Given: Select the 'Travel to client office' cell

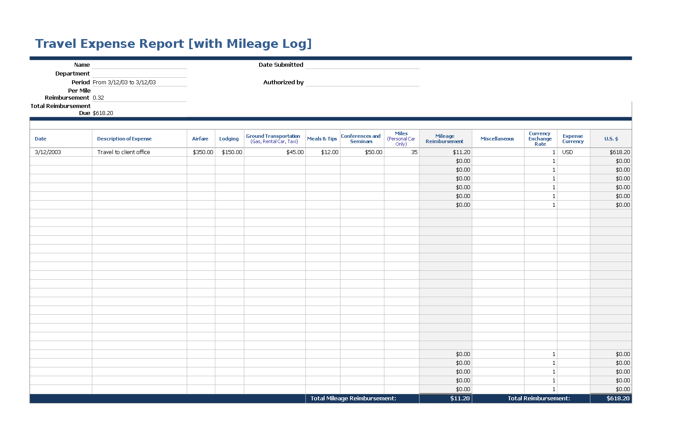Looking at the screenshot, I should point(140,152).
